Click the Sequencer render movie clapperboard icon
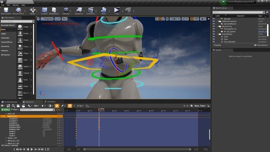Image resolution: width=270 pixels, height=152 pixels. click(x=23, y=106)
